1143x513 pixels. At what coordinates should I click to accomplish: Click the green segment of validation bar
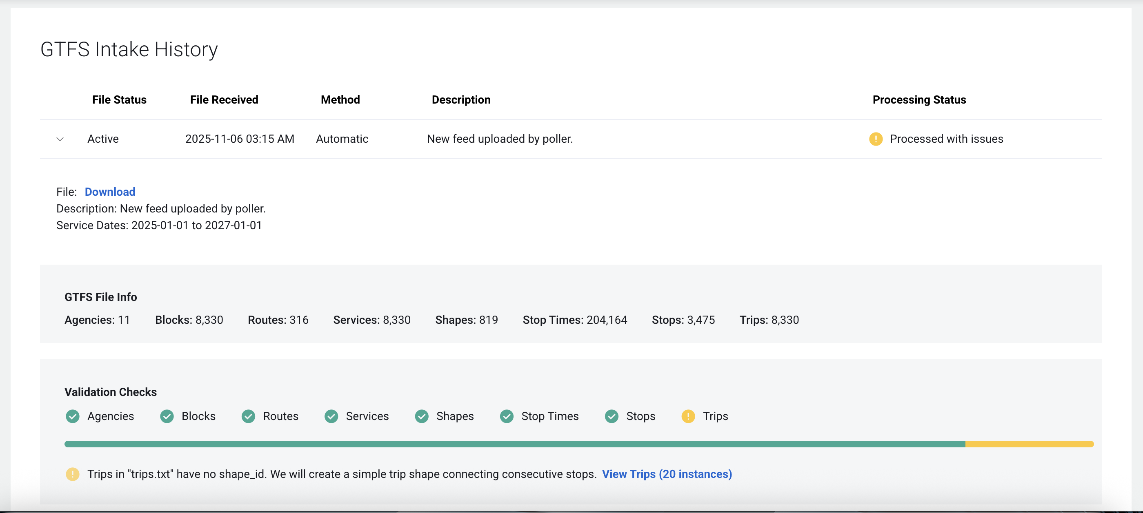[x=515, y=444]
